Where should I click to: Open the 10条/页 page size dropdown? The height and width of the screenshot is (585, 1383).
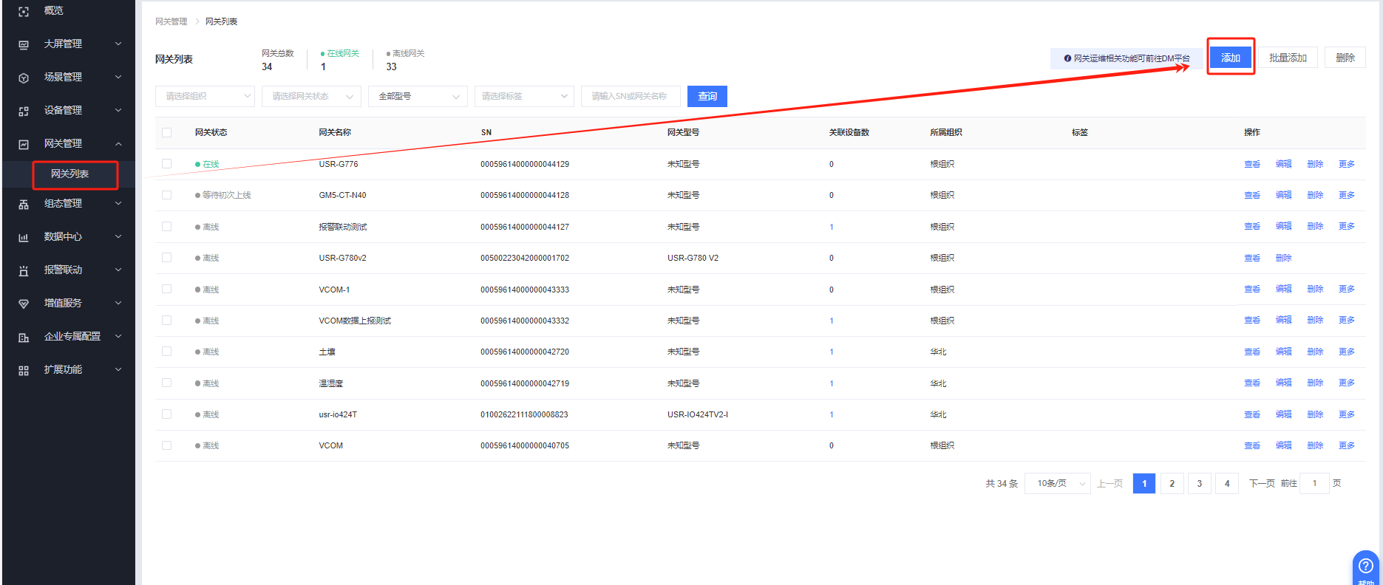pyautogui.click(x=1057, y=483)
